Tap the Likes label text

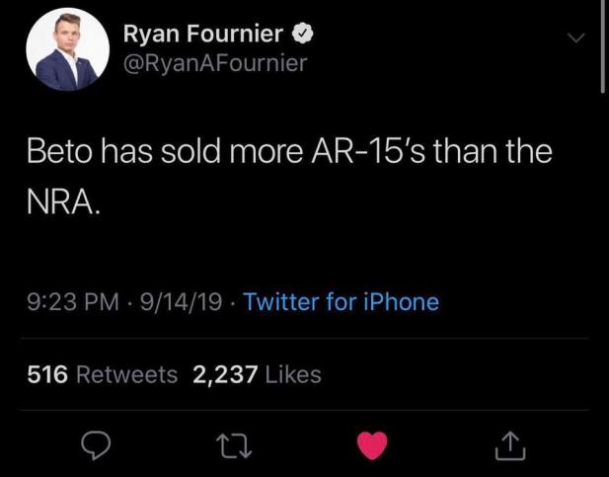pyautogui.click(x=293, y=374)
